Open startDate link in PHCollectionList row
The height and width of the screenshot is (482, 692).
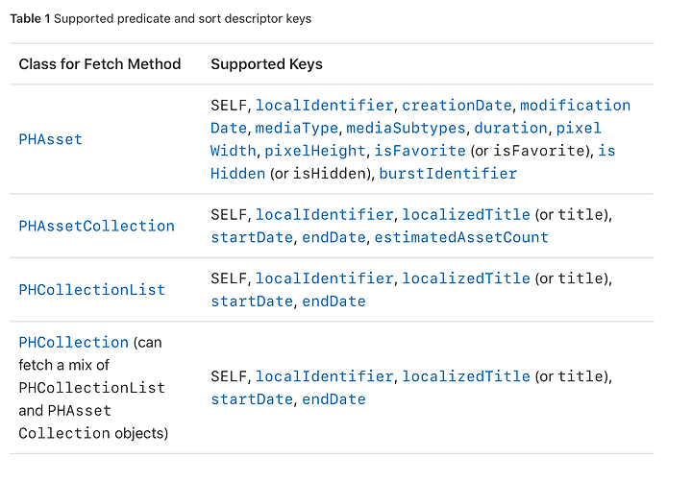(x=252, y=301)
